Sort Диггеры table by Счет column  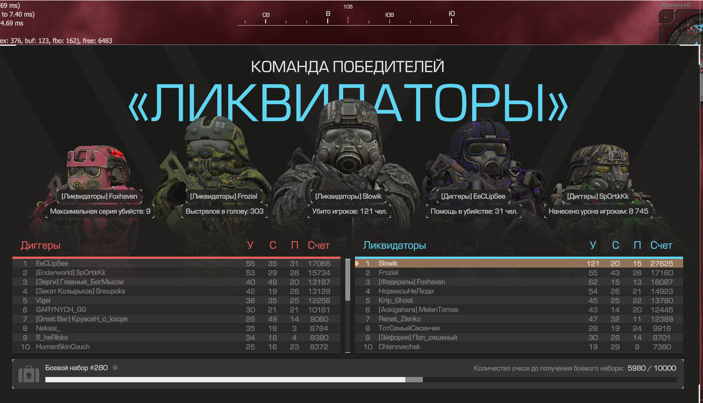click(x=318, y=245)
